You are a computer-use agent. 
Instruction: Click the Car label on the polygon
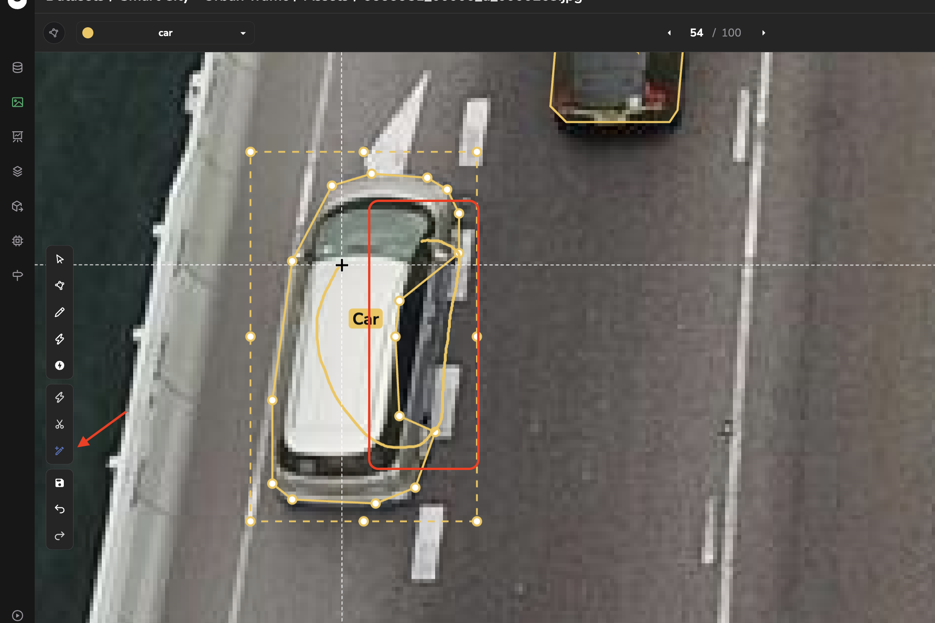click(x=366, y=319)
